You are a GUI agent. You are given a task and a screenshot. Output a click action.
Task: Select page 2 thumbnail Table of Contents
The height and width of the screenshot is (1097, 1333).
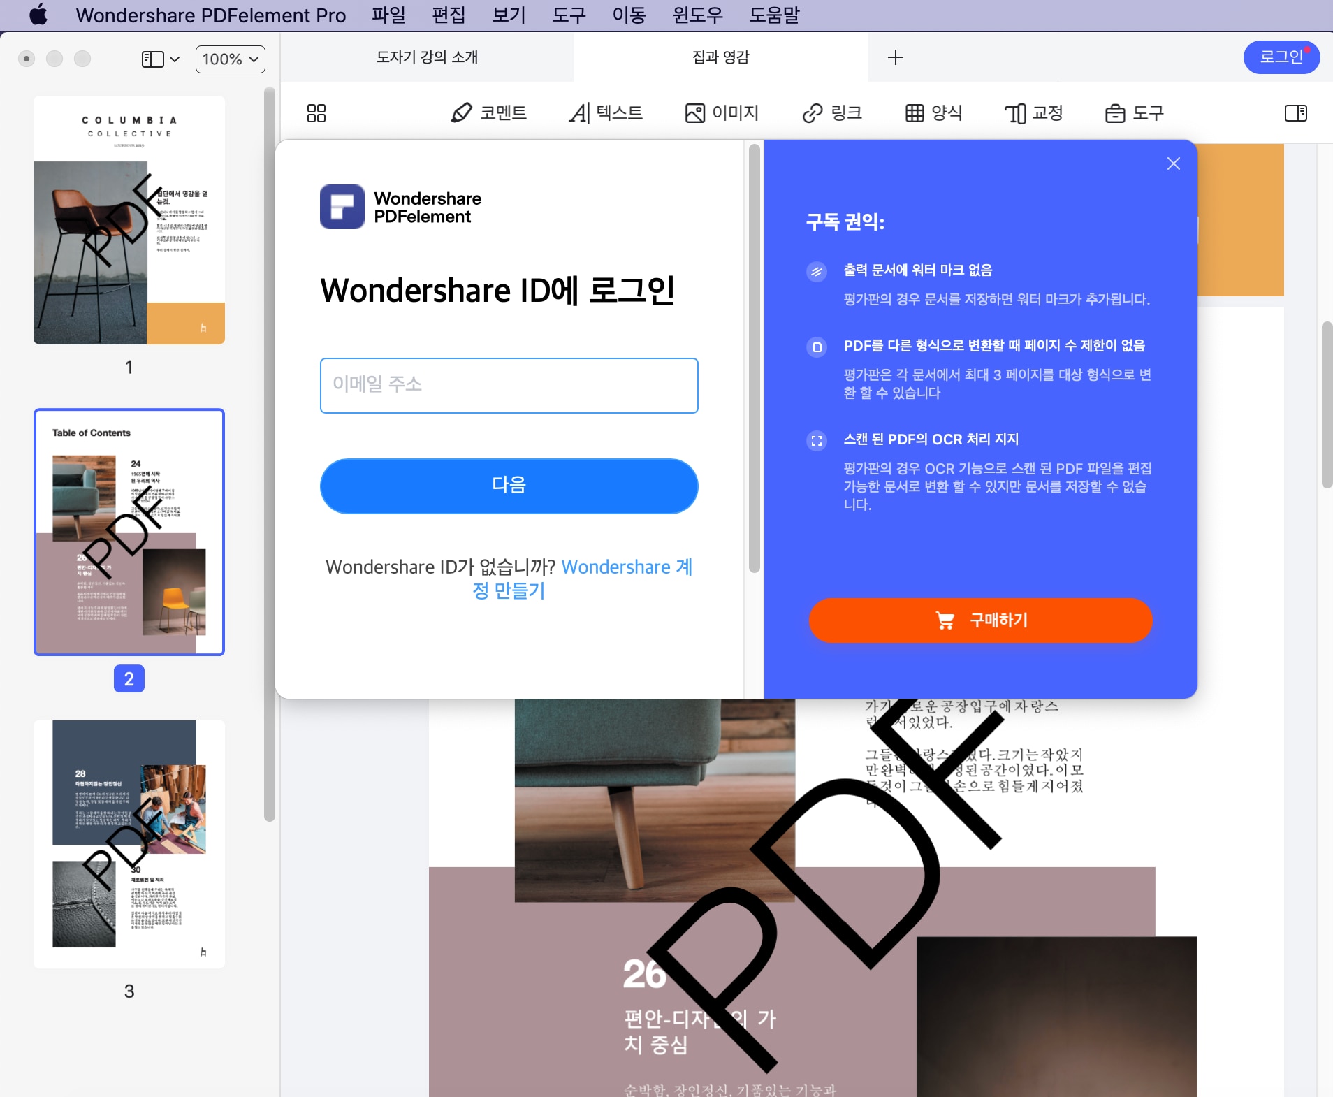129,532
